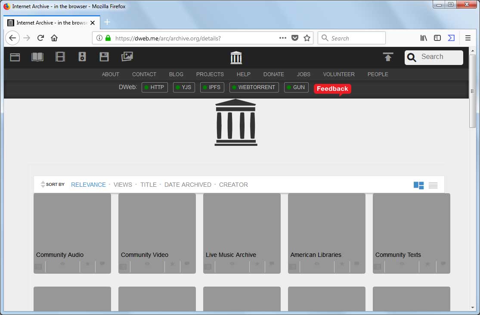Image resolution: width=480 pixels, height=315 pixels.
Task: Sort by RELEVANCE
Action: pyautogui.click(x=88, y=185)
